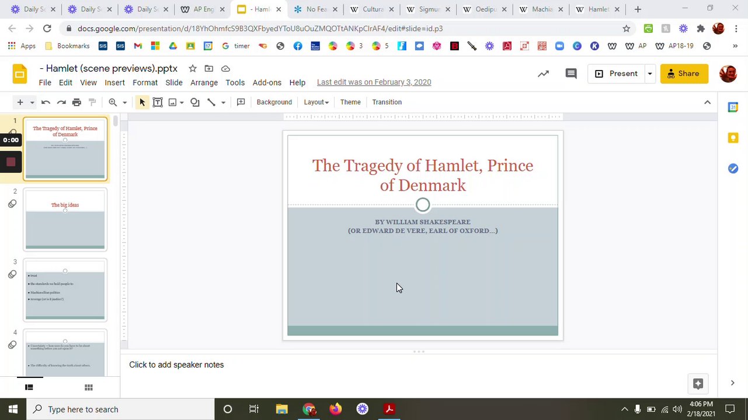Switch to filmstrip view
748x420 pixels.
[x=29, y=387]
